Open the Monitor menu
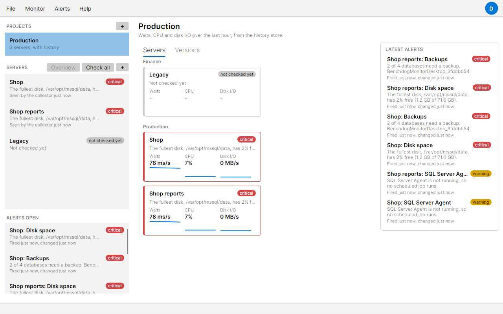503x314 pixels. [x=35, y=9]
